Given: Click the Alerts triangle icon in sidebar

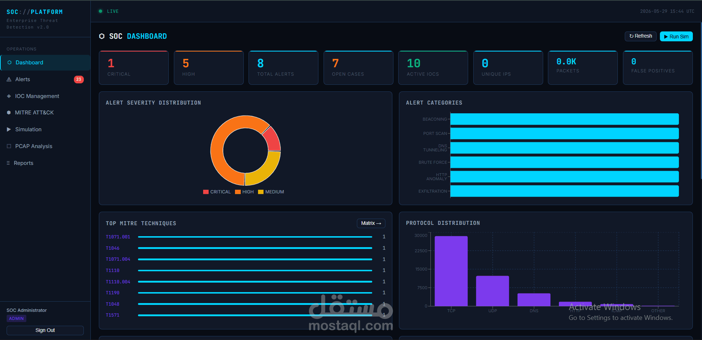Looking at the screenshot, I should pyautogui.click(x=9, y=79).
